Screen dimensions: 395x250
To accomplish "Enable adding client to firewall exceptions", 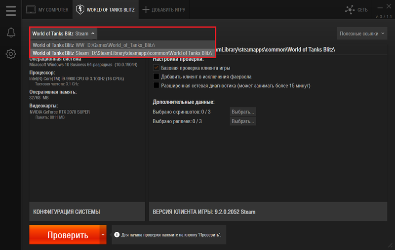I will pos(157,76).
